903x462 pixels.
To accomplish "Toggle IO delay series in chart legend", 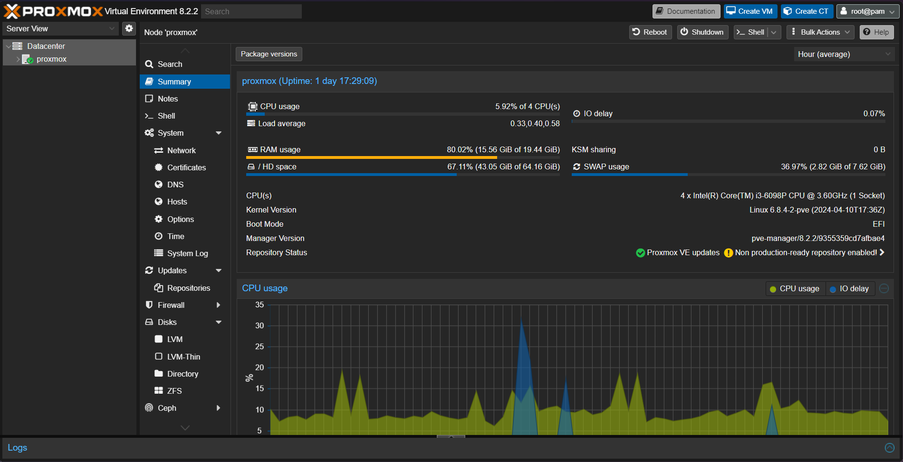I will (x=849, y=288).
